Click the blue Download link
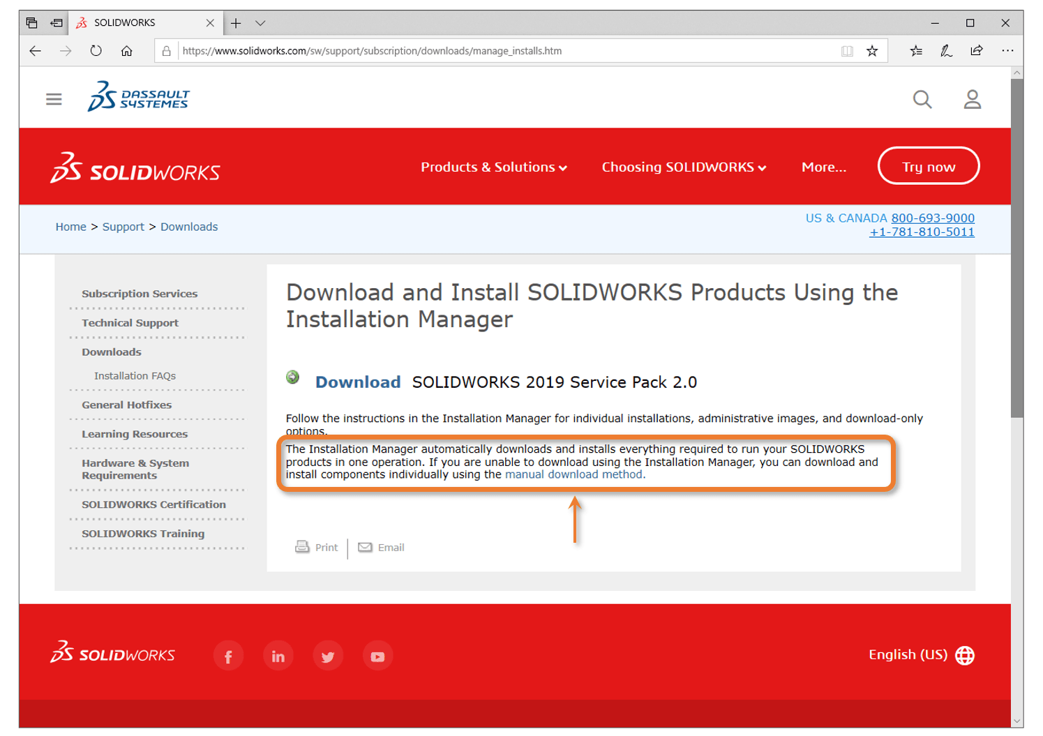This screenshot has width=1043, height=736. [x=358, y=382]
